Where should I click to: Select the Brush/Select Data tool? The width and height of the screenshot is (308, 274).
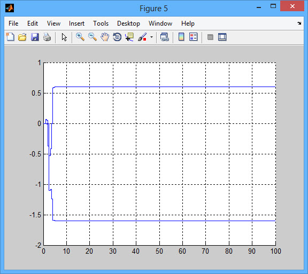click(142, 37)
